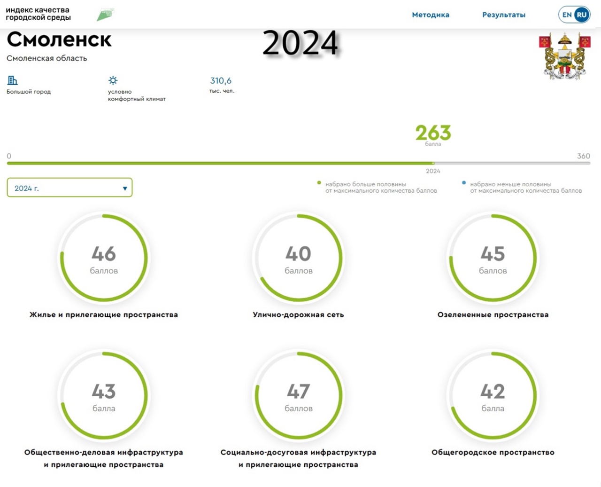The width and height of the screenshot is (601, 487).
Task: Click the 46 баллов housing circle
Action: pos(104,258)
